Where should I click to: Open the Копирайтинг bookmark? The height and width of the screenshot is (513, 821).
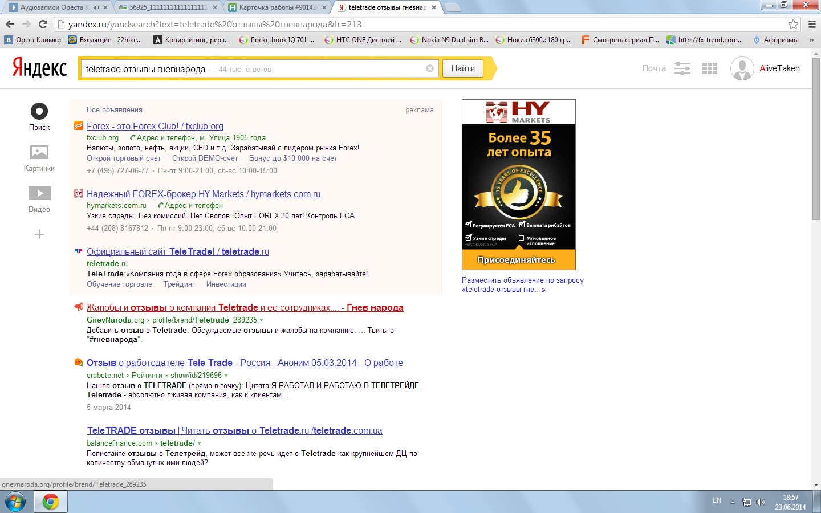[192, 40]
